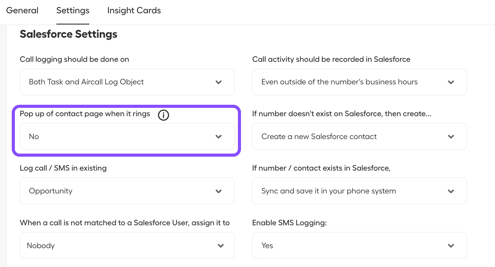495x267 pixels.
Task: Open the 'Create a new Salesforce contact' dropdown
Action: coord(359,136)
